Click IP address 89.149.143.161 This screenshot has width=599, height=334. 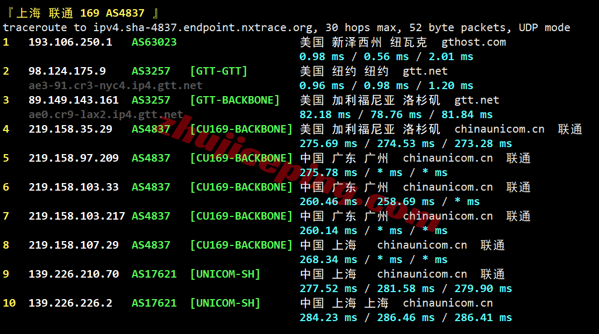74,100
